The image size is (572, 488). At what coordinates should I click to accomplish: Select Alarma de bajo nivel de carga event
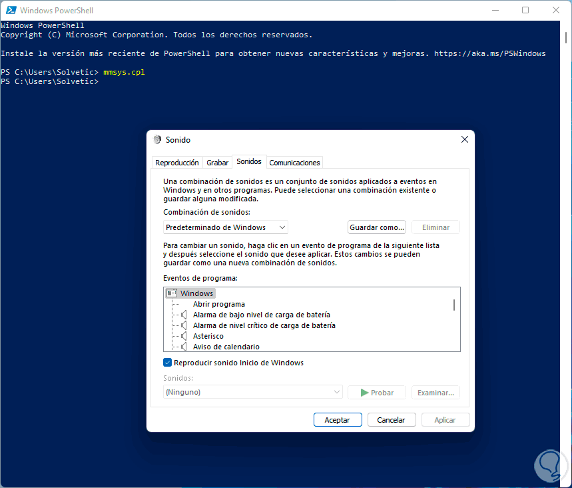(x=262, y=315)
